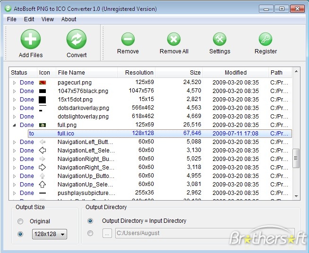The width and height of the screenshot is (309, 253).
Task: Click the pushplaysubpicture line icon
Action: (43, 193)
